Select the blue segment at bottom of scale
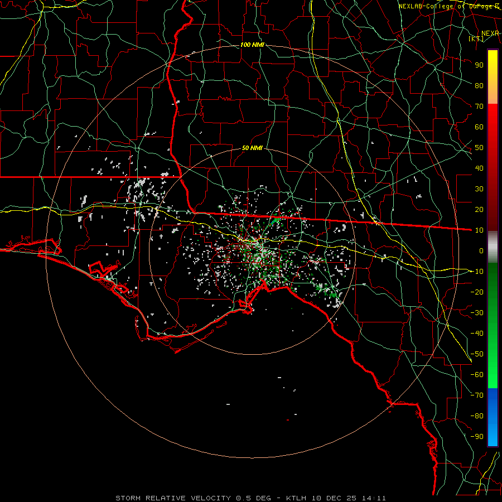Image resolution: width=502 pixels, height=502 pixels. (493, 417)
